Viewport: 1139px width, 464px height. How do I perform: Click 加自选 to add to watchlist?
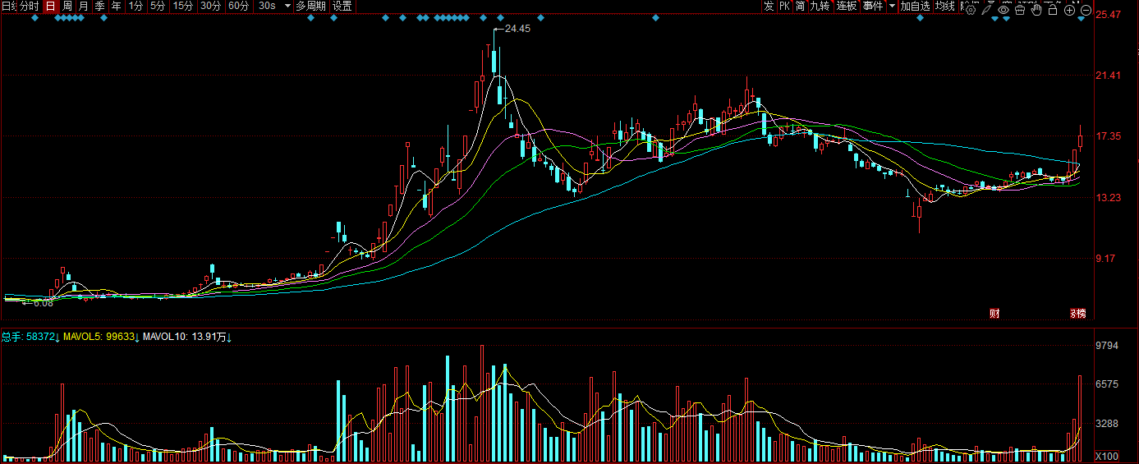916,6
